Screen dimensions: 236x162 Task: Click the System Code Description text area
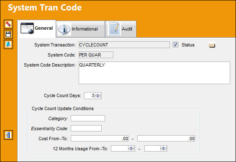coord(154,73)
